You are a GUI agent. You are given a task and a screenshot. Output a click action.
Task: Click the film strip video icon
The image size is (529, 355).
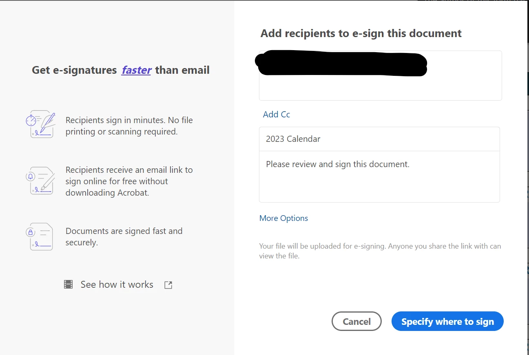68,284
